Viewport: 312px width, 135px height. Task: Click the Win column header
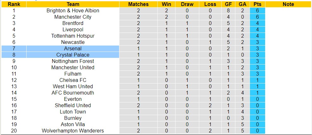(166, 4)
